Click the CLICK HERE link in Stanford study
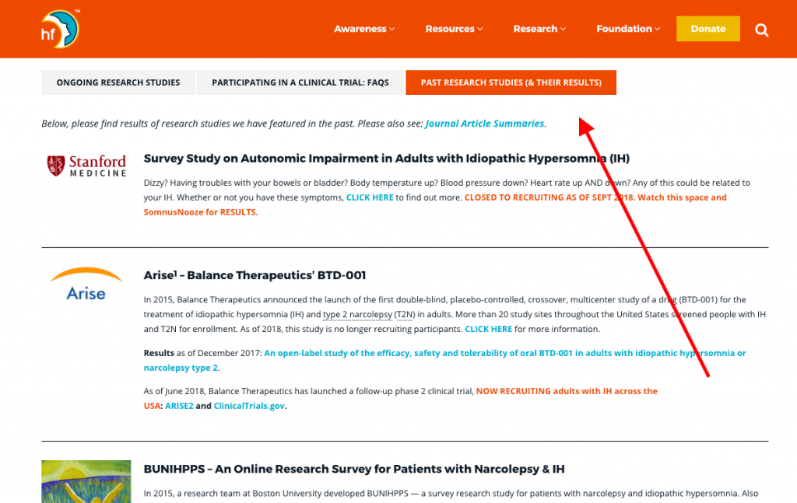This screenshot has height=503, width=797. point(370,197)
